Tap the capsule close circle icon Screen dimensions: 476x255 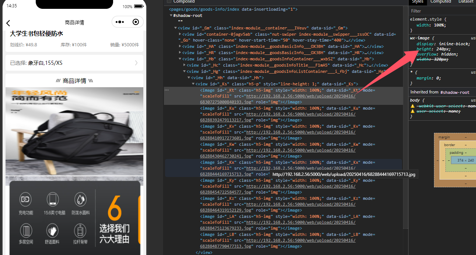(x=136, y=22)
